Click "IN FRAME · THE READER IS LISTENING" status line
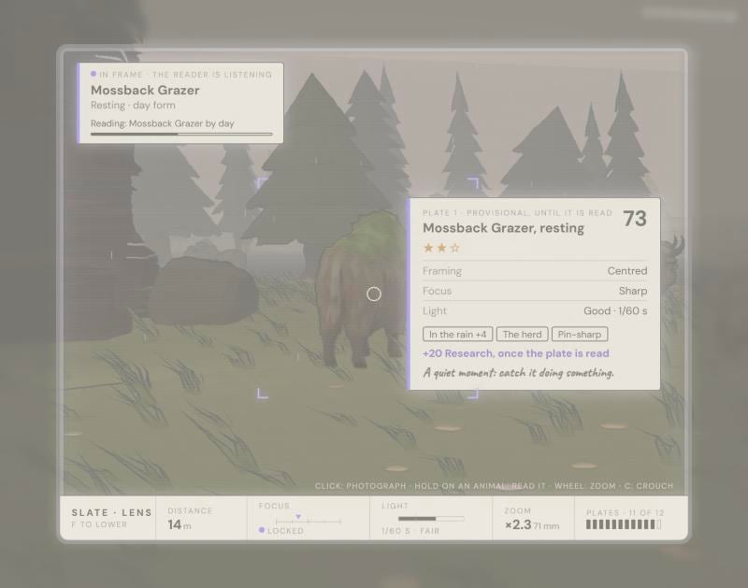The height and width of the screenshot is (588, 748). pyautogui.click(x=185, y=75)
